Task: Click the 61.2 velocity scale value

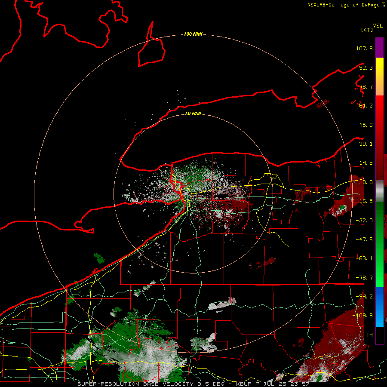Action: tap(366, 106)
